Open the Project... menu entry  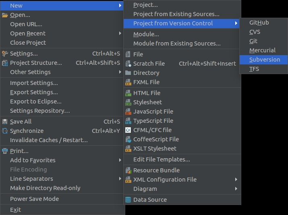pyautogui.click(x=182, y=5)
